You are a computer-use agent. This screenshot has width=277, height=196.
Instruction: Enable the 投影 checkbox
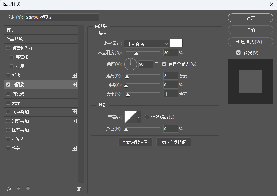pyautogui.click(x=8, y=148)
